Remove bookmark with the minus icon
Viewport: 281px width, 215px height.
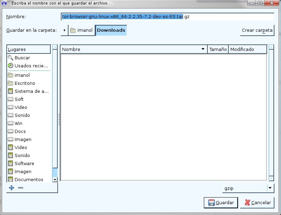click(21, 188)
